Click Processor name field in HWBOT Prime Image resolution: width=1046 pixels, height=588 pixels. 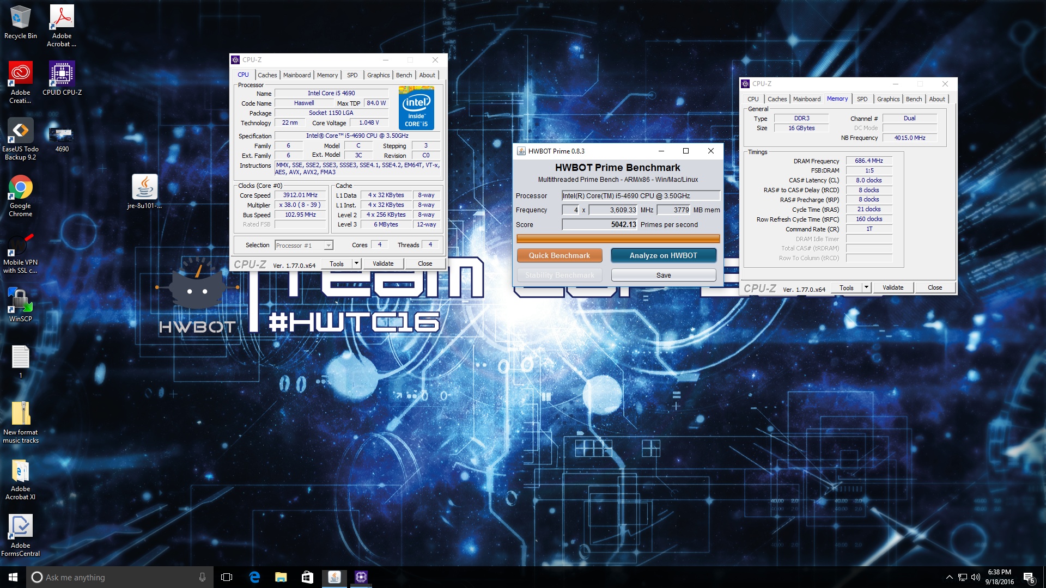pos(641,196)
